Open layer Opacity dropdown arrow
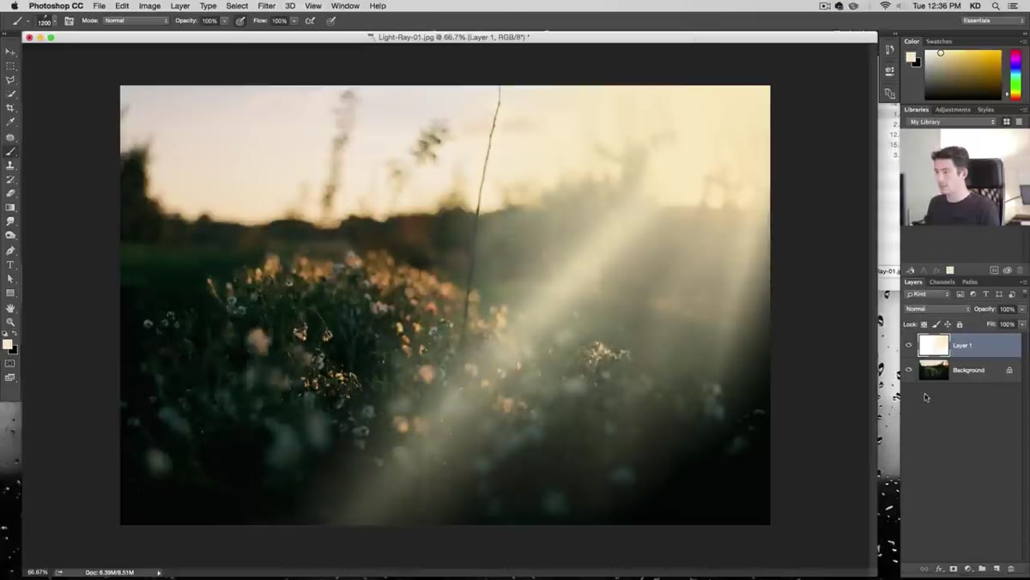 pos(1022,309)
